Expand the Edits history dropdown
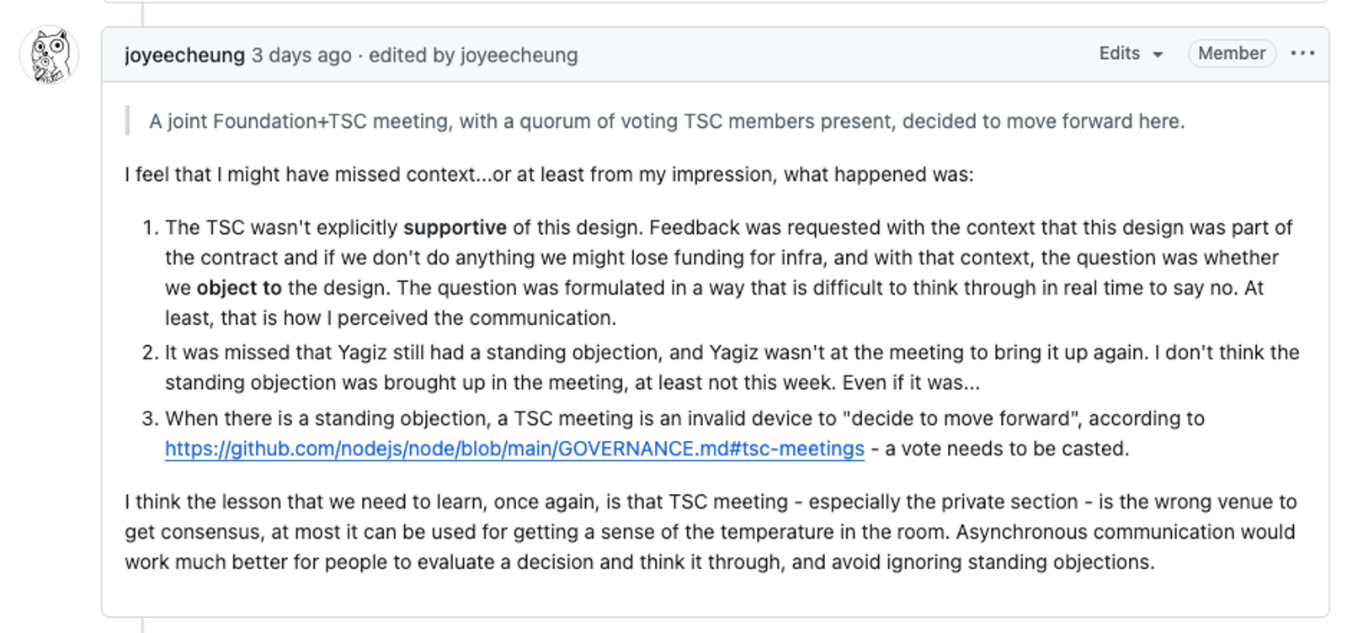 tap(1131, 53)
